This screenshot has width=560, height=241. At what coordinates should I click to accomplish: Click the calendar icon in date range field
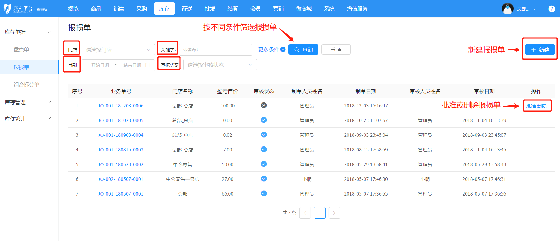click(148, 65)
